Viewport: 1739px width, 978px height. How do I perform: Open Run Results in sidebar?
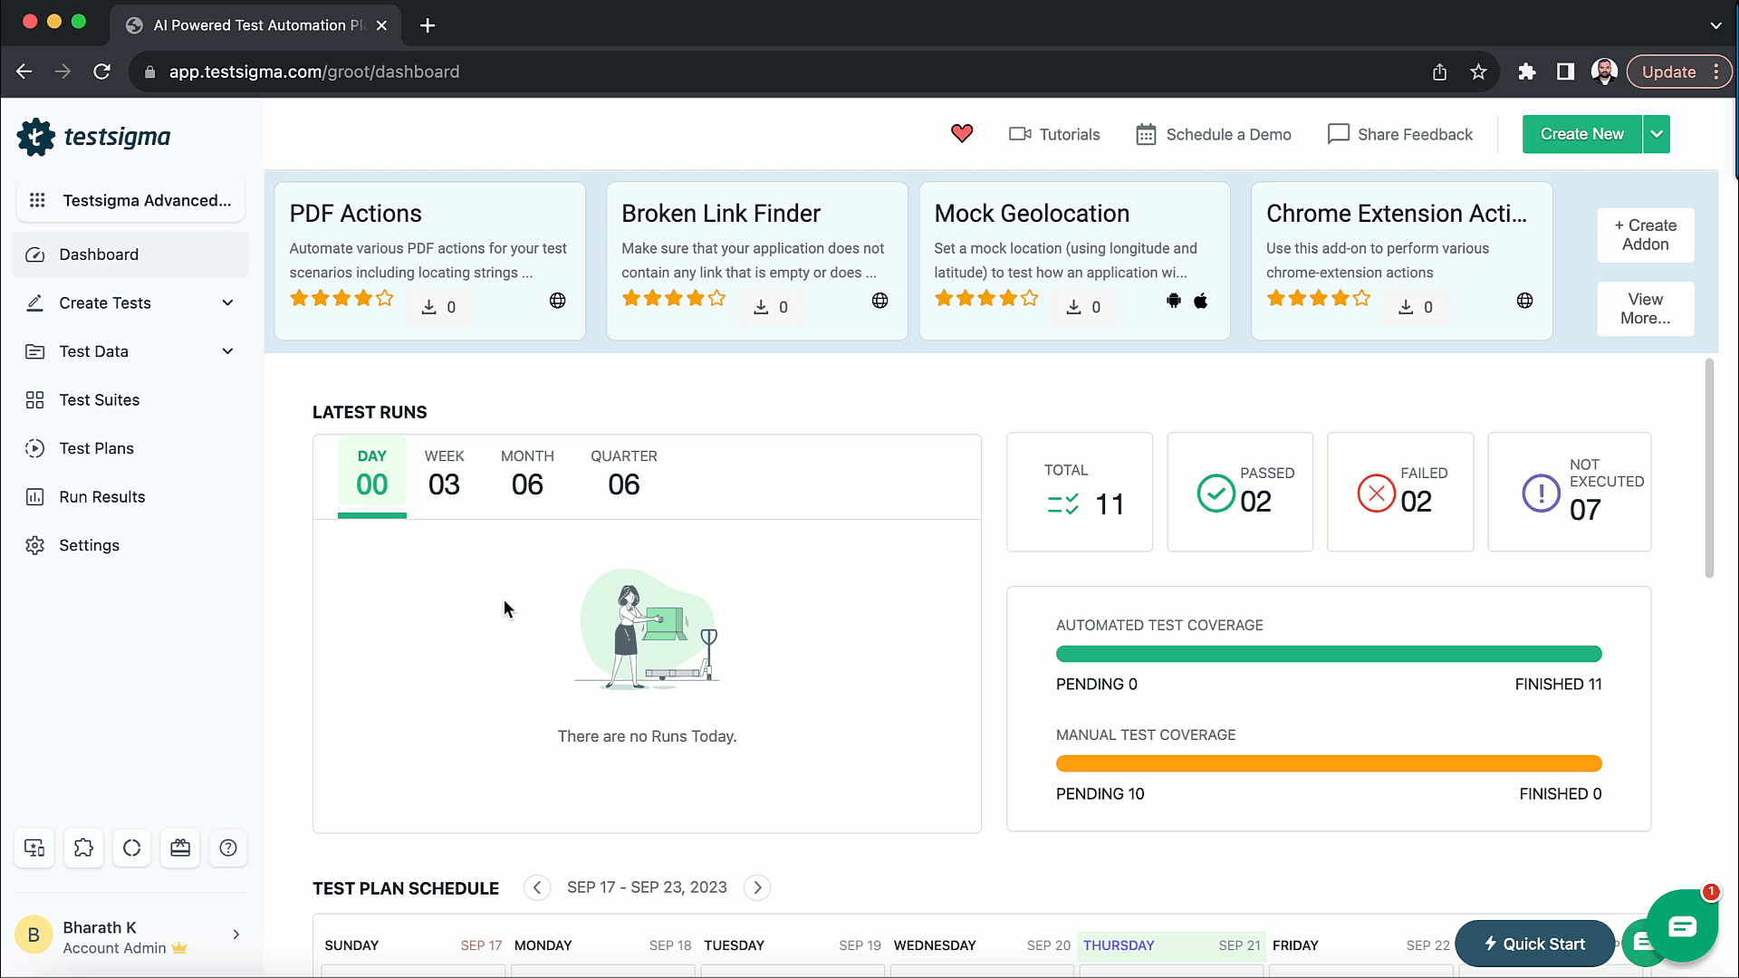101,497
